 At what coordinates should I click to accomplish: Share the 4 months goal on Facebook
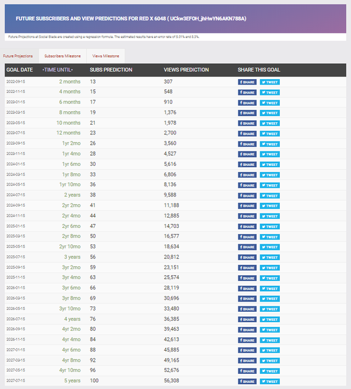click(x=247, y=92)
